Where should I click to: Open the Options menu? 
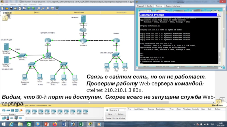coord(13,5)
